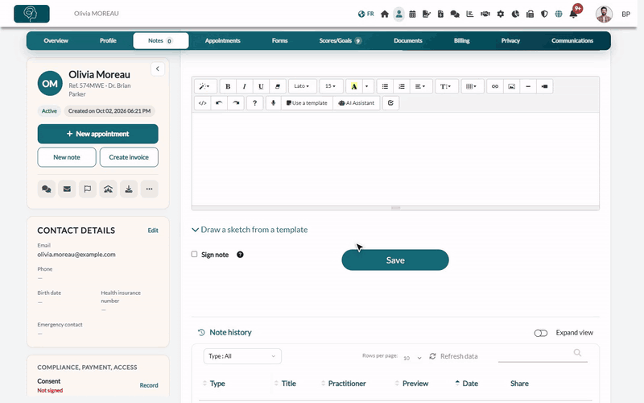This screenshot has height=403, width=644.
Task: Undo the last edit
Action: click(x=219, y=103)
